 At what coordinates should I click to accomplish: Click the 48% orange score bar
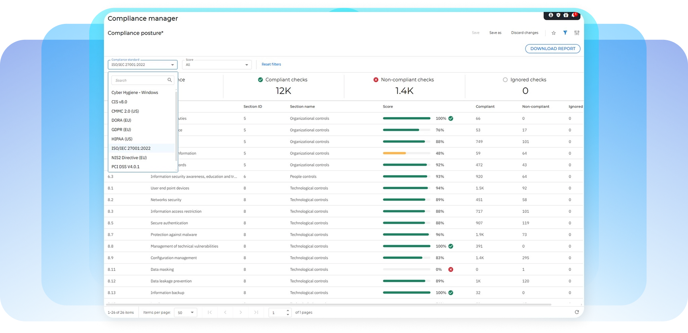coord(394,153)
